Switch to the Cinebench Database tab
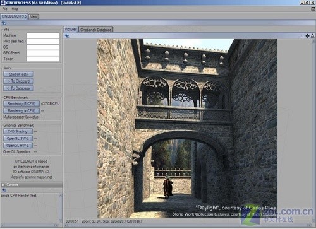Screen dimensions: 316x229 tap(96, 30)
